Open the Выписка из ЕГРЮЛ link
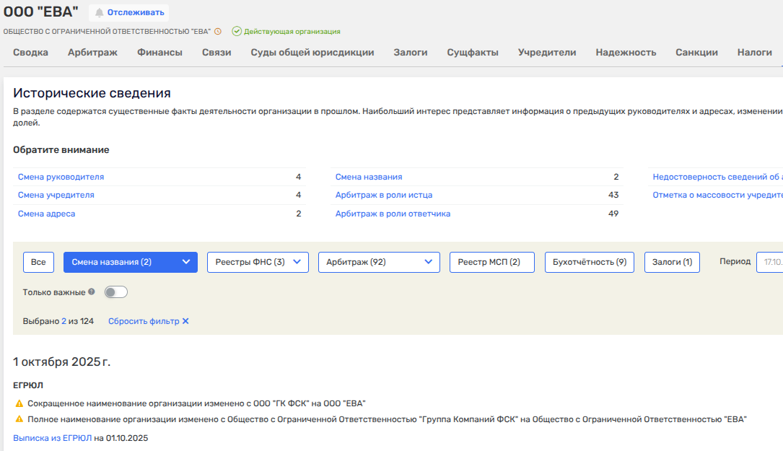This screenshot has height=451, width=783. click(52, 438)
